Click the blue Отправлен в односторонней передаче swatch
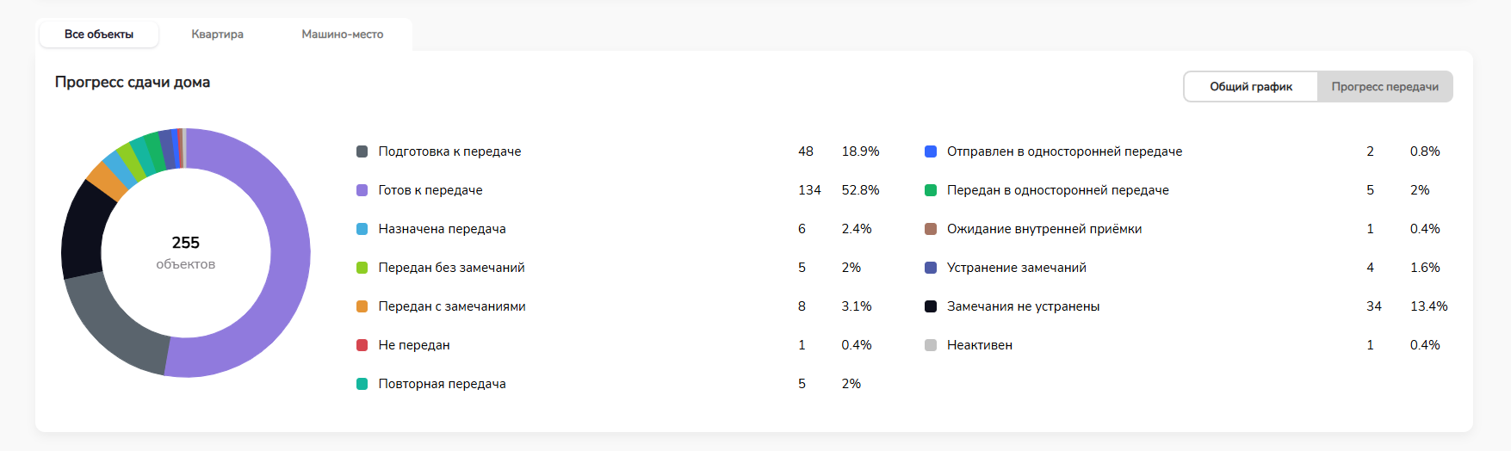1511x451 pixels. (931, 151)
